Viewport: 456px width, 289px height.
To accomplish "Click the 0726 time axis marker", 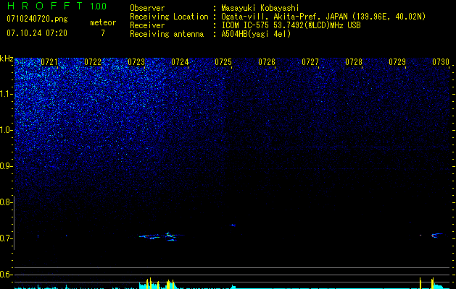I will [x=267, y=62].
